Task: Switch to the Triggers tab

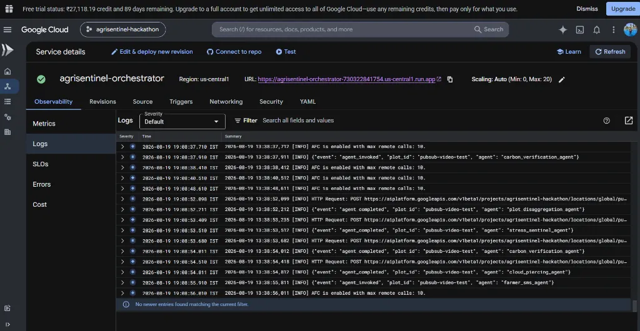Action: click(181, 102)
